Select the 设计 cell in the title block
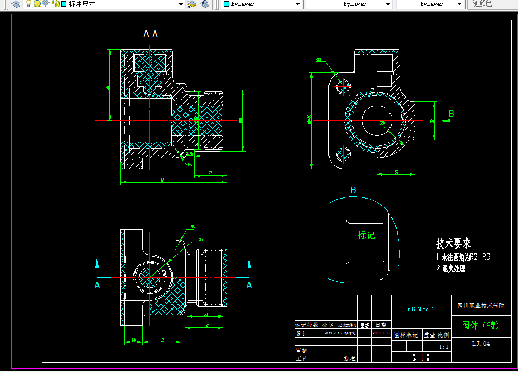The height and width of the screenshot is (372, 518). (x=301, y=333)
